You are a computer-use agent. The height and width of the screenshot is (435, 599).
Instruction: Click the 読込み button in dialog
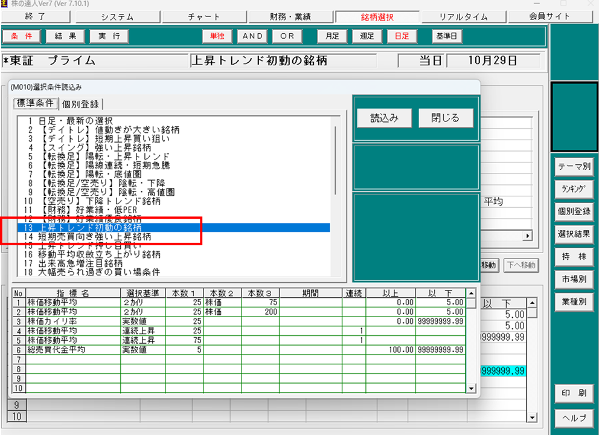(x=384, y=118)
